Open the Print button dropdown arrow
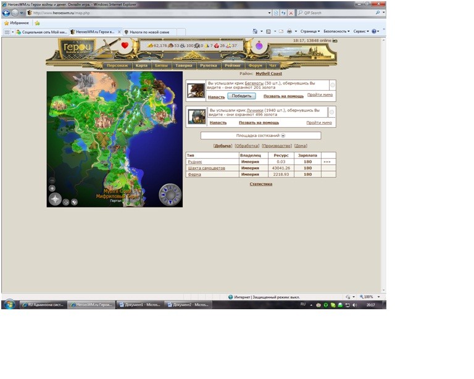The width and height of the screenshot is (474, 379). [x=296, y=31]
